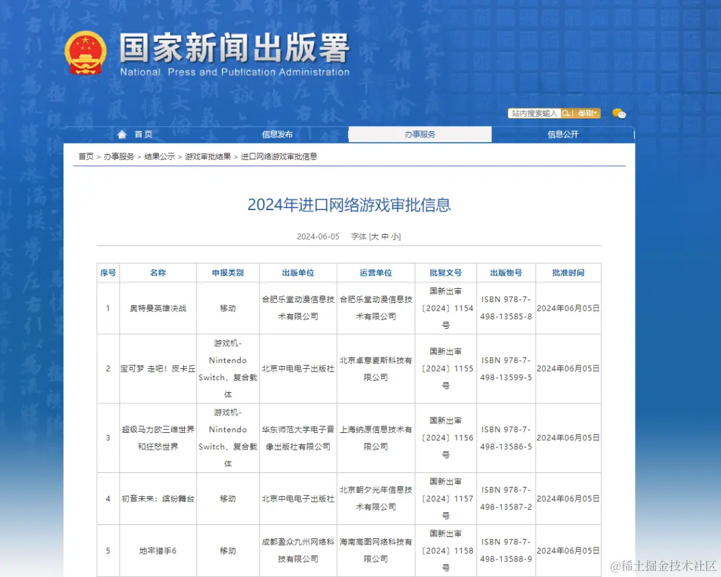This screenshot has width=721, height=577.
Task: Click ISBN 978-7-498-13587-2
Action: 506,498
